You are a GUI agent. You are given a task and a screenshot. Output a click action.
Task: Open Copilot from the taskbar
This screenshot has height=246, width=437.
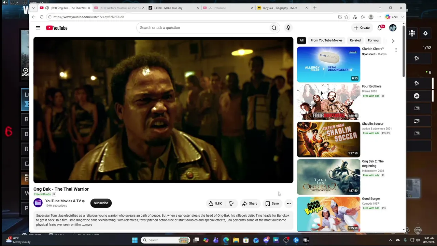point(206,240)
